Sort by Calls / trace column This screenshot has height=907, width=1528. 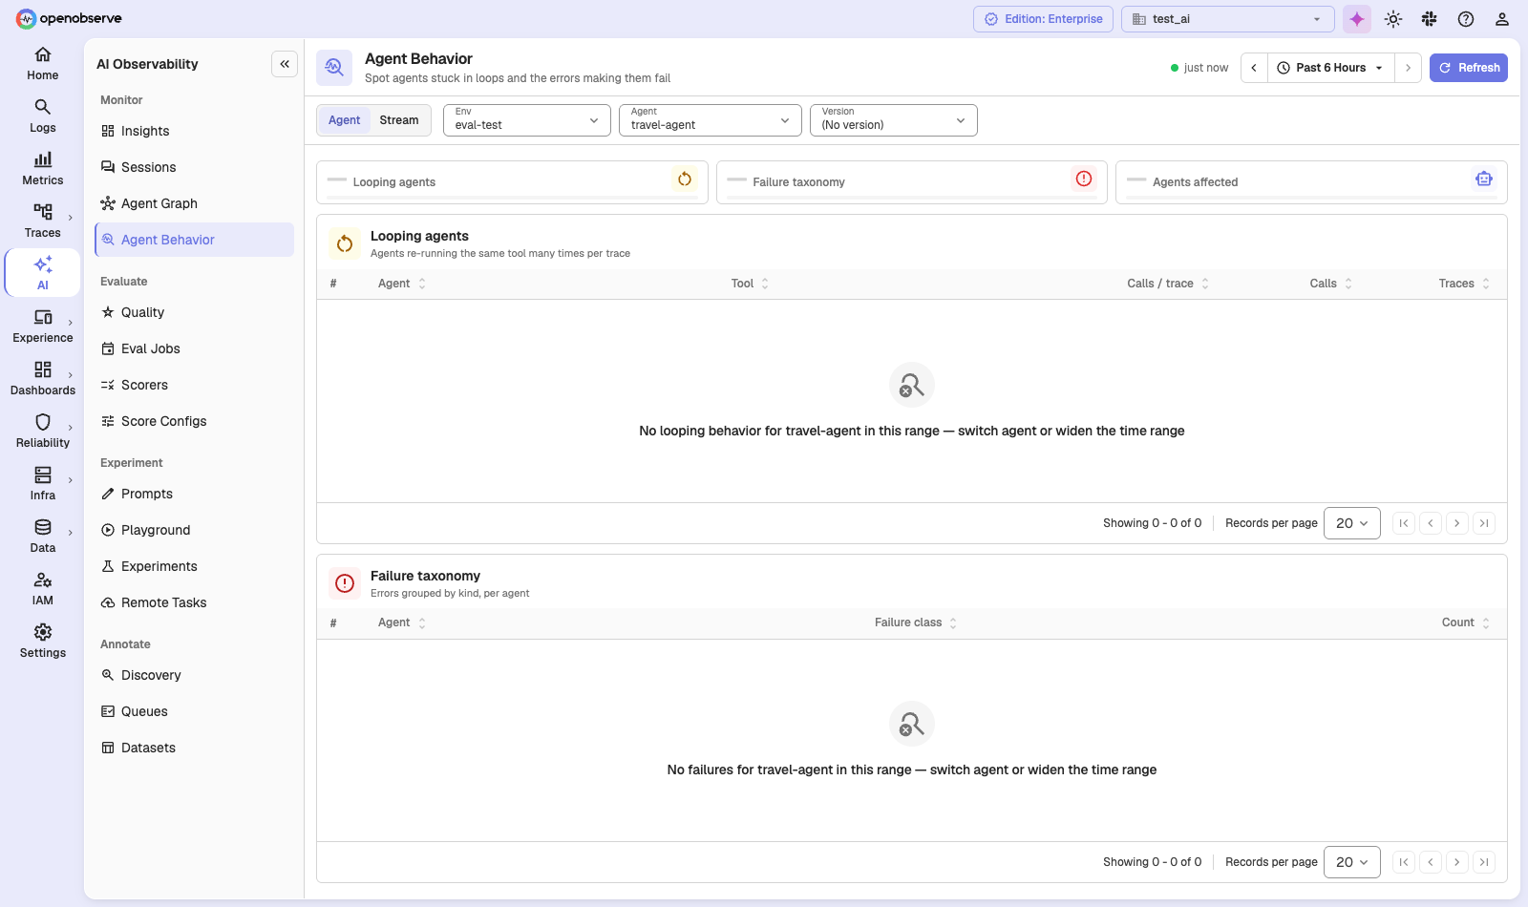(x=1168, y=284)
